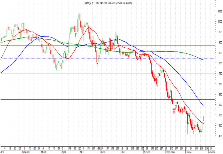Click the October month label

click(x=189, y=152)
